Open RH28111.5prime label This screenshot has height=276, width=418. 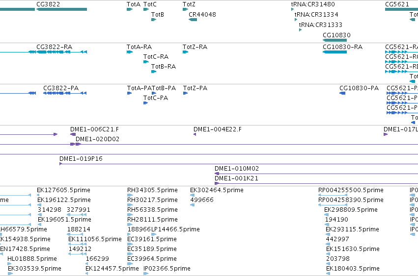click(152, 220)
